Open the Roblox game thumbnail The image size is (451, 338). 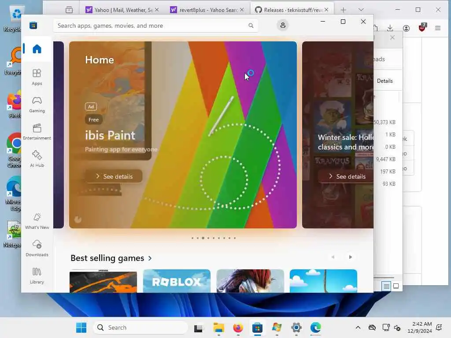[x=177, y=281]
